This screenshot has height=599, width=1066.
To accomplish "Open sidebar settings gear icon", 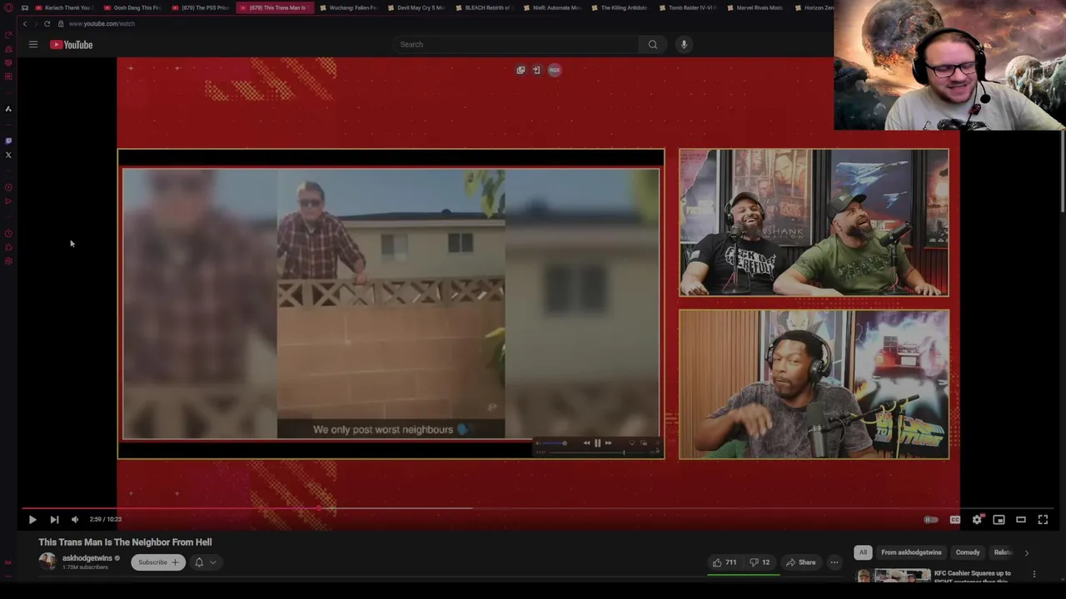I will (8, 261).
